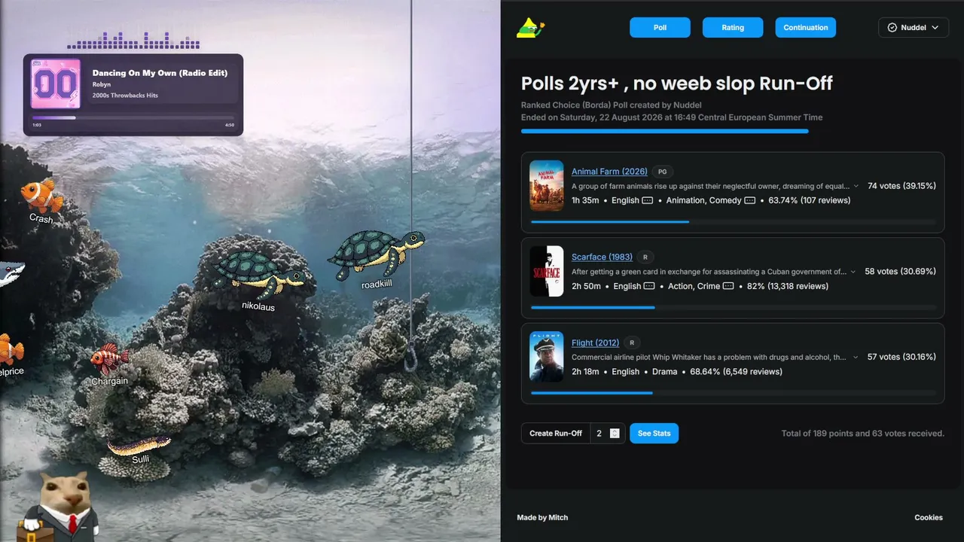Show more genres for Scarface
The image size is (964, 542).
(728, 287)
